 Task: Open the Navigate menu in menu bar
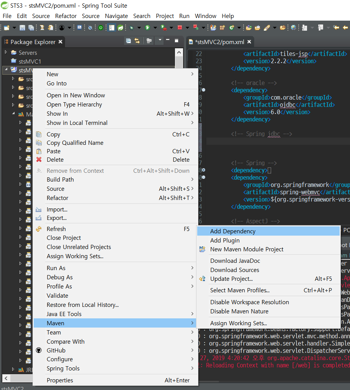click(116, 16)
